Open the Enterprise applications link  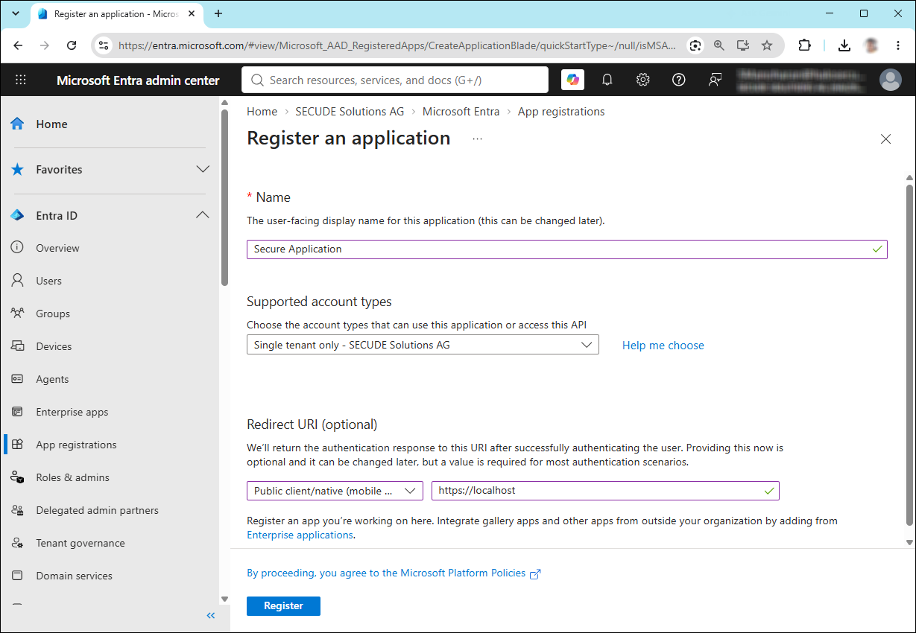tap(300, 535)
